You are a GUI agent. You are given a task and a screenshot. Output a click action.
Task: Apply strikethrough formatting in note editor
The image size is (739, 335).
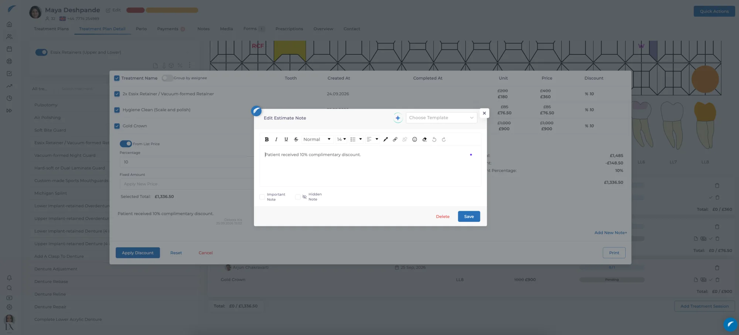click(x=296, y=139)
